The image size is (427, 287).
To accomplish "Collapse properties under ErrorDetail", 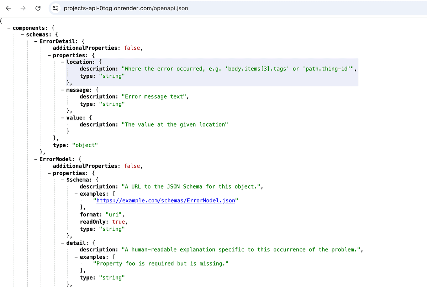I will [x=48, y=55].
